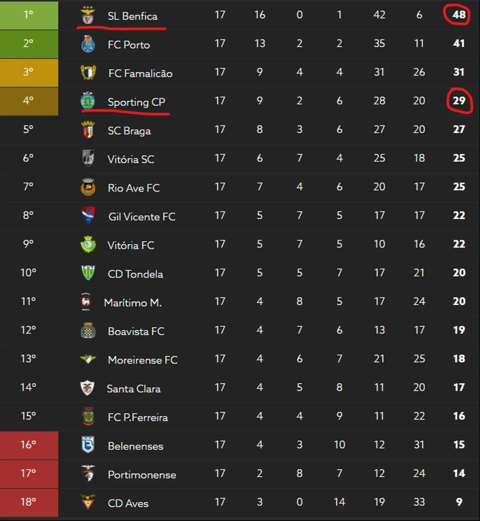
Task: Open the Vitória SC team page
Action: click(131, 159)
